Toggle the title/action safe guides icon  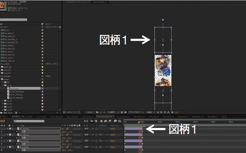(x=79, y=112)
